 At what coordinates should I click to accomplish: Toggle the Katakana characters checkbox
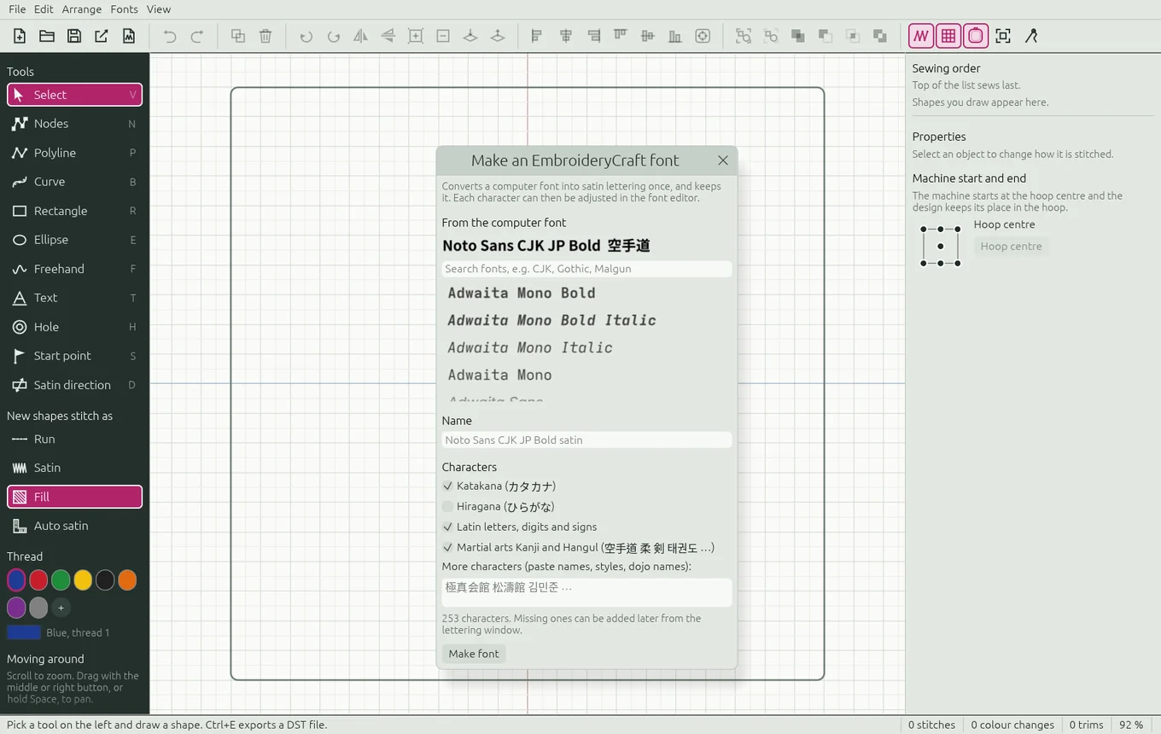[x=447, y=486]
